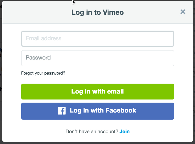
Task: Submit login using the email button
Action: [97, 92]
